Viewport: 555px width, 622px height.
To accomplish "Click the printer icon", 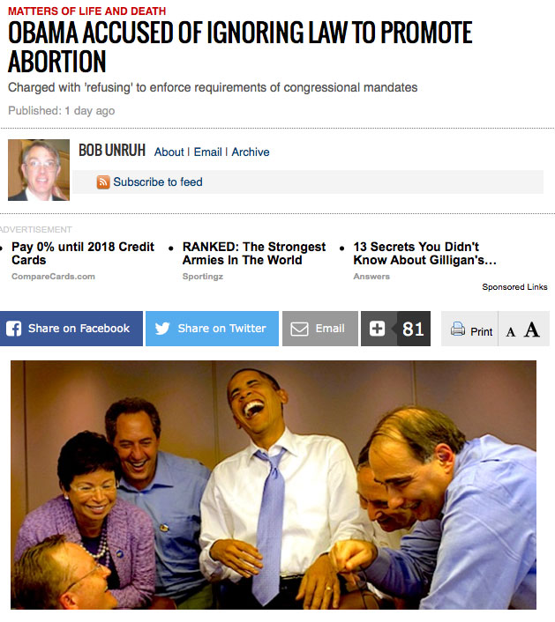I will [458, 329].
